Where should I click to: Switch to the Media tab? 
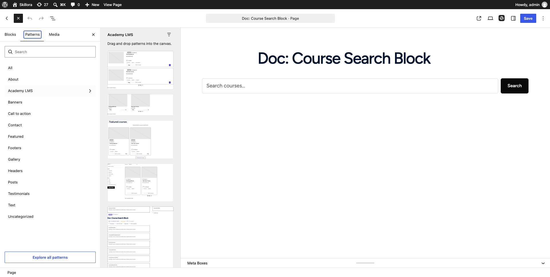tap(54, 34)
